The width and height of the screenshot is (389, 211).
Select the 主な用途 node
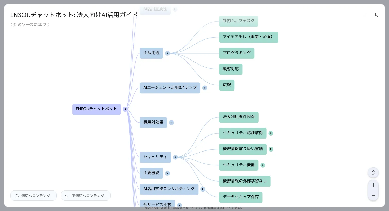(x=151, y=53)
